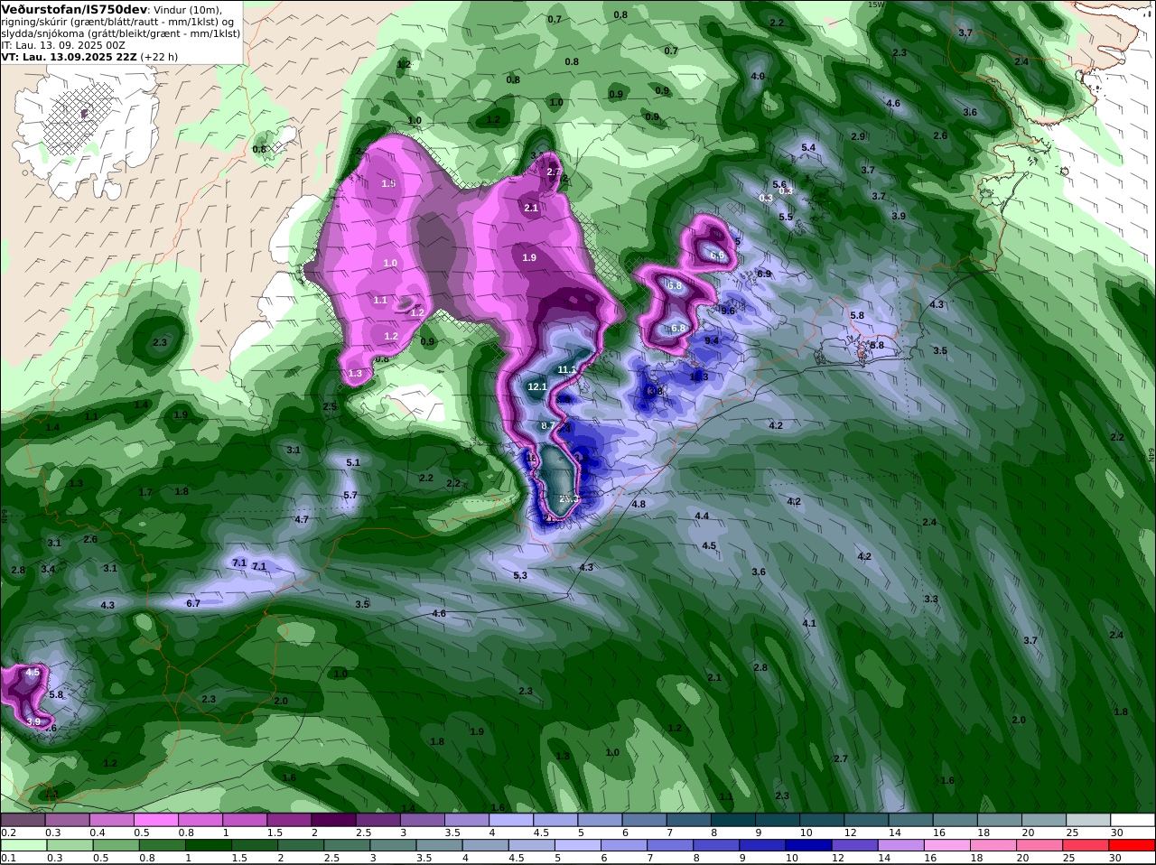Image resolution: width=1156 pixels, height=865 pixels.
Task: Click the 'VT: Lau. 13.09.2025 22Z' valid time
Action: (70, 56)
